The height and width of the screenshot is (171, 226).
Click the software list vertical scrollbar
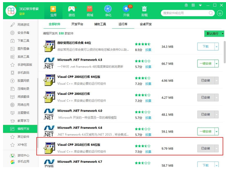coord(224,52)
